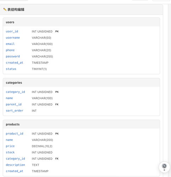Click the floating gear assistant icon

164,167
